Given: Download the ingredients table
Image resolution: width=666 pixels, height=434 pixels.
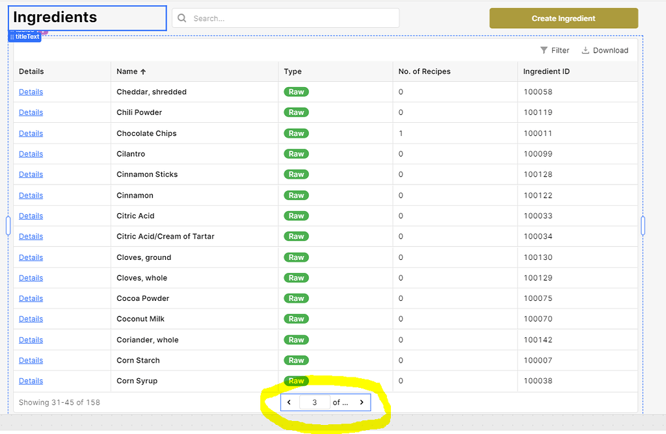Looking at the screenshot, I should pos(605,50).
